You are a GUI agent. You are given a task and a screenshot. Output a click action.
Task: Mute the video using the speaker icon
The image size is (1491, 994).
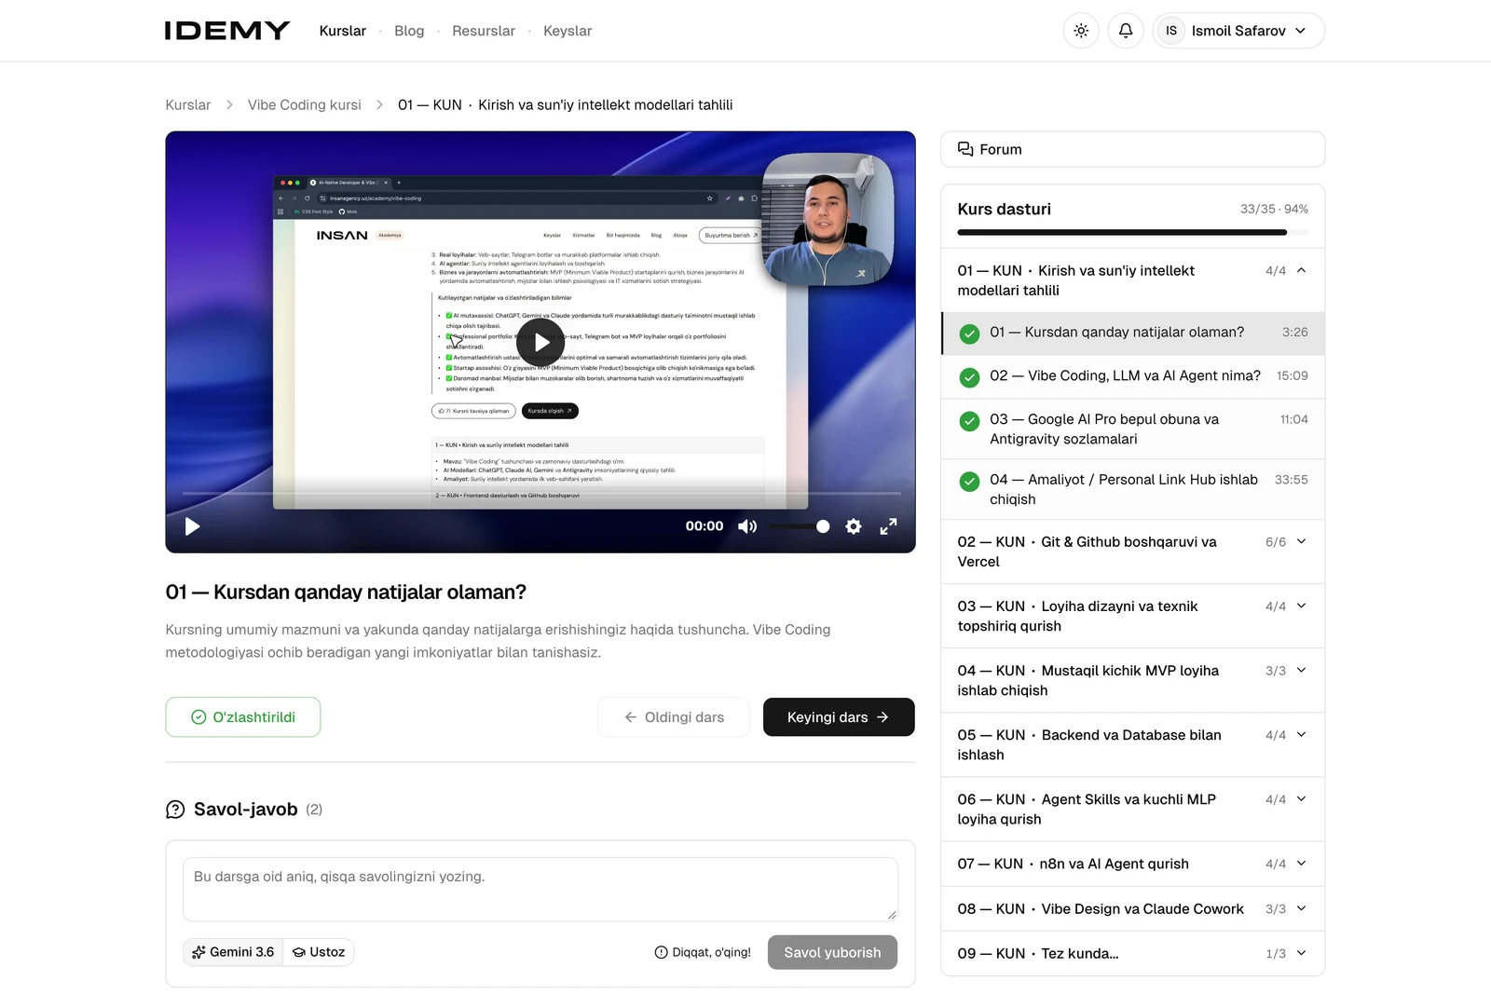pyautogui.click(x=747, y=526)
